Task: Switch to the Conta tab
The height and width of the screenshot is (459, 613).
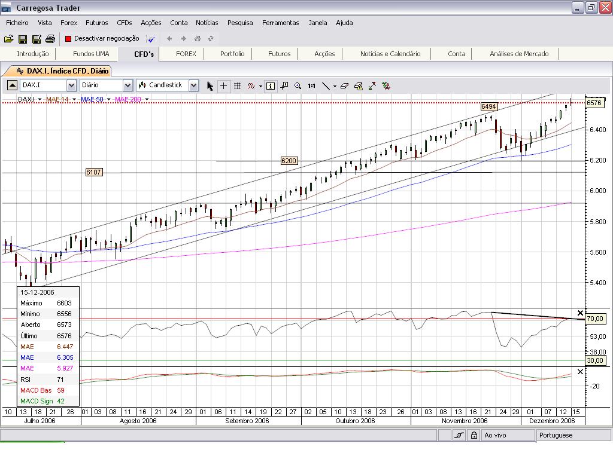Action: [x=456, y=54]
